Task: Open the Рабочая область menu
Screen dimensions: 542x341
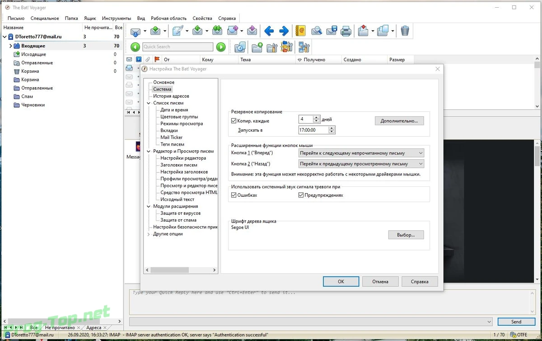Action: tap(168, 19)
